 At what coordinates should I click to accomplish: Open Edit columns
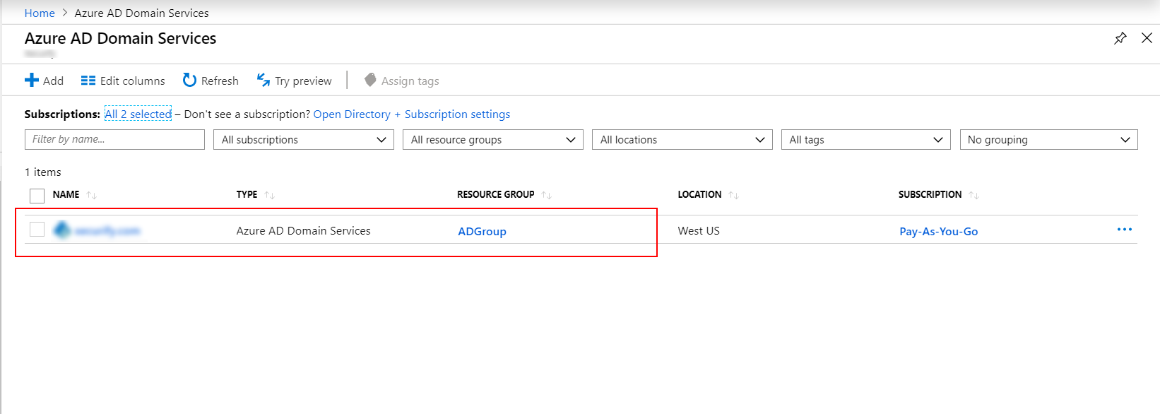[123, 81]
